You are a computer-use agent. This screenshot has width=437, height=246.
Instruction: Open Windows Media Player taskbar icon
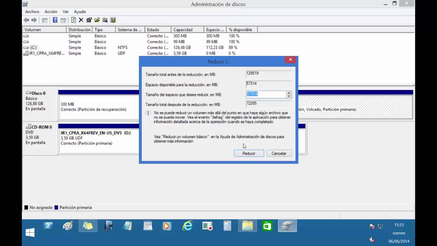pos(167,226)
